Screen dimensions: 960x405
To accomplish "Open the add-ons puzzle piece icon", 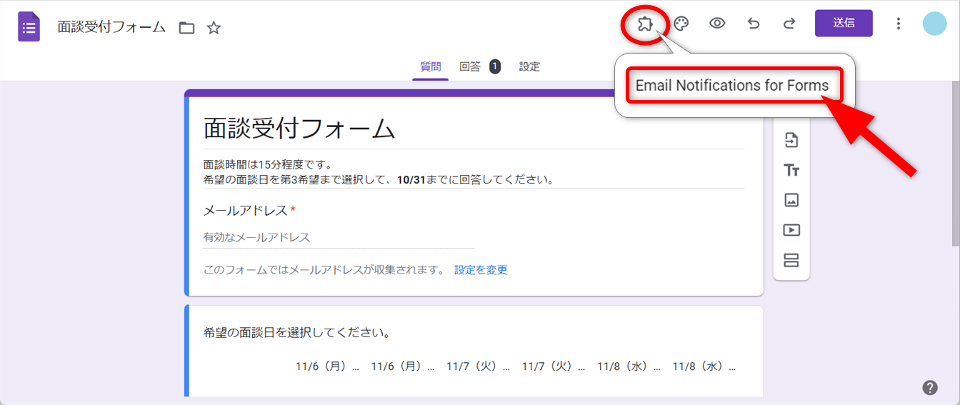I will tap(645, 24).
